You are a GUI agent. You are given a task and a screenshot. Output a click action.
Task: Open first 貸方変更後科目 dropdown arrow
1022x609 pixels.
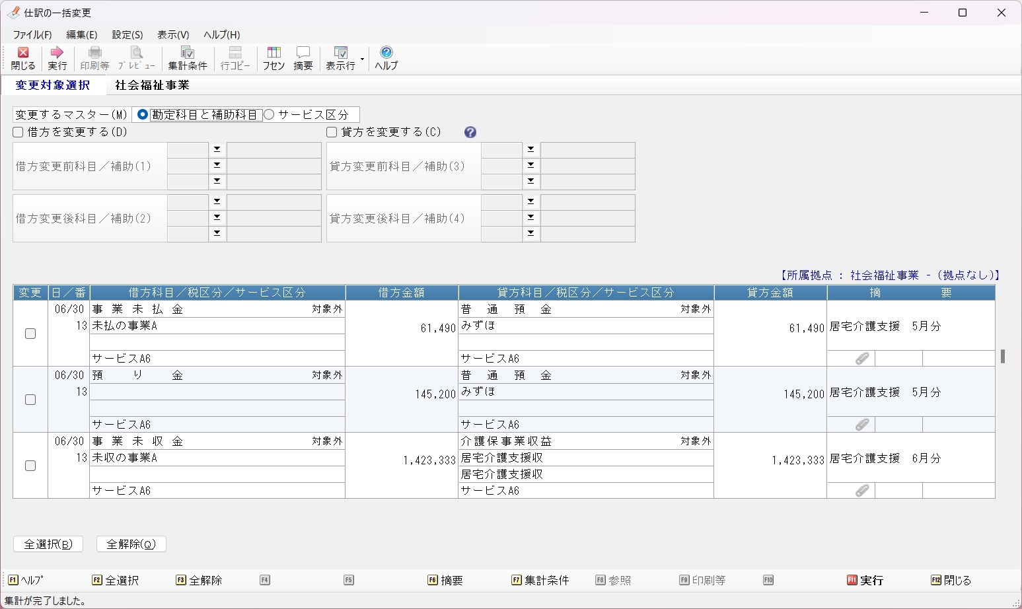click(530, 201)
